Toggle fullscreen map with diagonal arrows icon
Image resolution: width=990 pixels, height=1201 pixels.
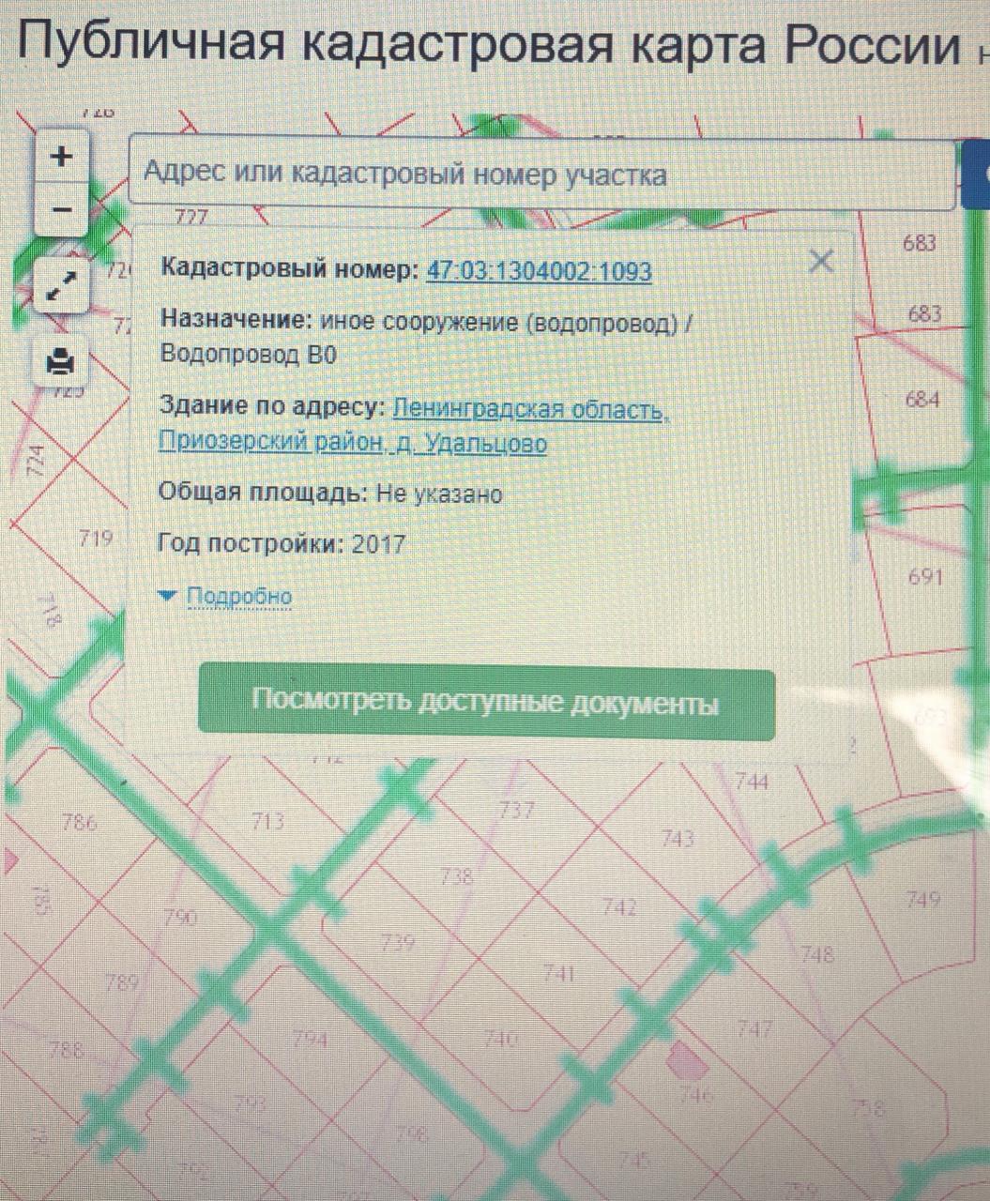point(62,284)
